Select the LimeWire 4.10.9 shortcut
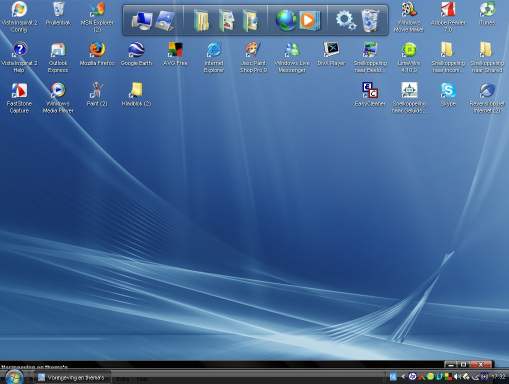 409,50
